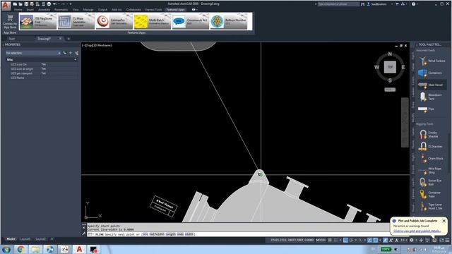452x254 pixels.
Task: Close the Plot and Publish notification balloon
Action: tap(444, 221)
